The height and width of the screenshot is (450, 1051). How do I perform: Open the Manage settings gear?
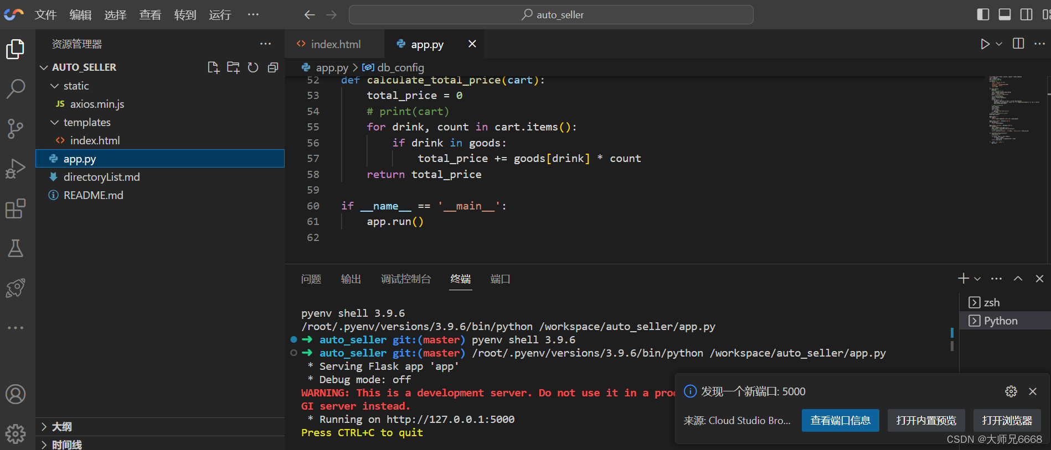coord(16,434)
